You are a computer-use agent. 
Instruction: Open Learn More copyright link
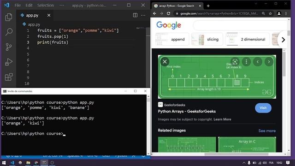pyautogui.click(x=222, y=119)
